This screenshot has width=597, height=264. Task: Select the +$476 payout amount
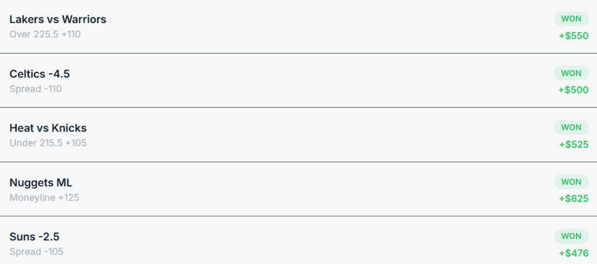(x=573, y=253)
